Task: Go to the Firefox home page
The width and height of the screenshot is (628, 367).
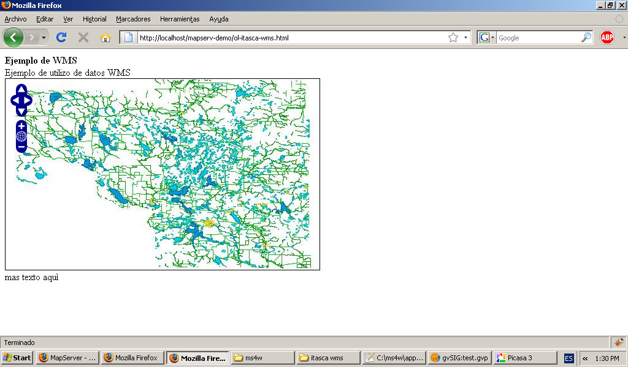Action: coord(105,38)
